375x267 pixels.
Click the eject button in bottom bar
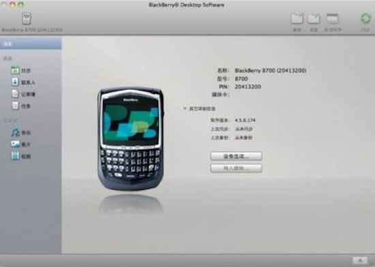coord(360,260)
